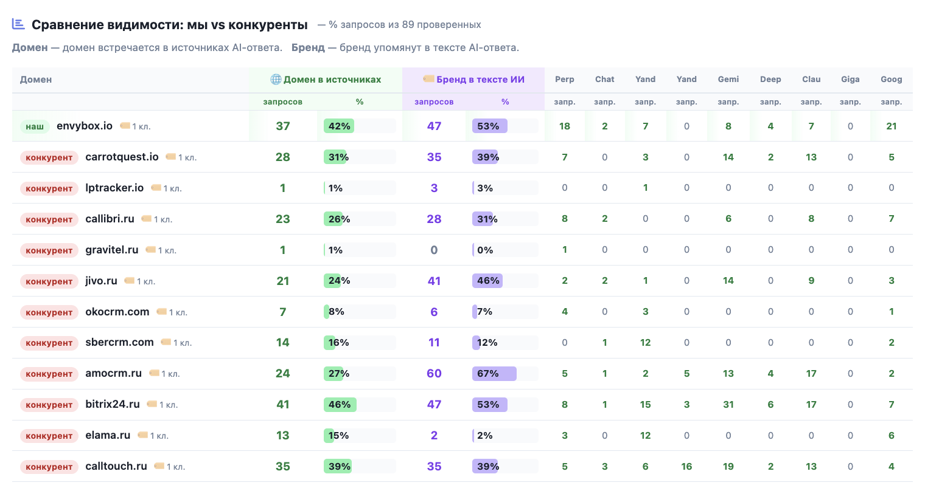Click the tag icon beside amocrm.ru
Screen dimensions: 925x491
tap(155, 373)
